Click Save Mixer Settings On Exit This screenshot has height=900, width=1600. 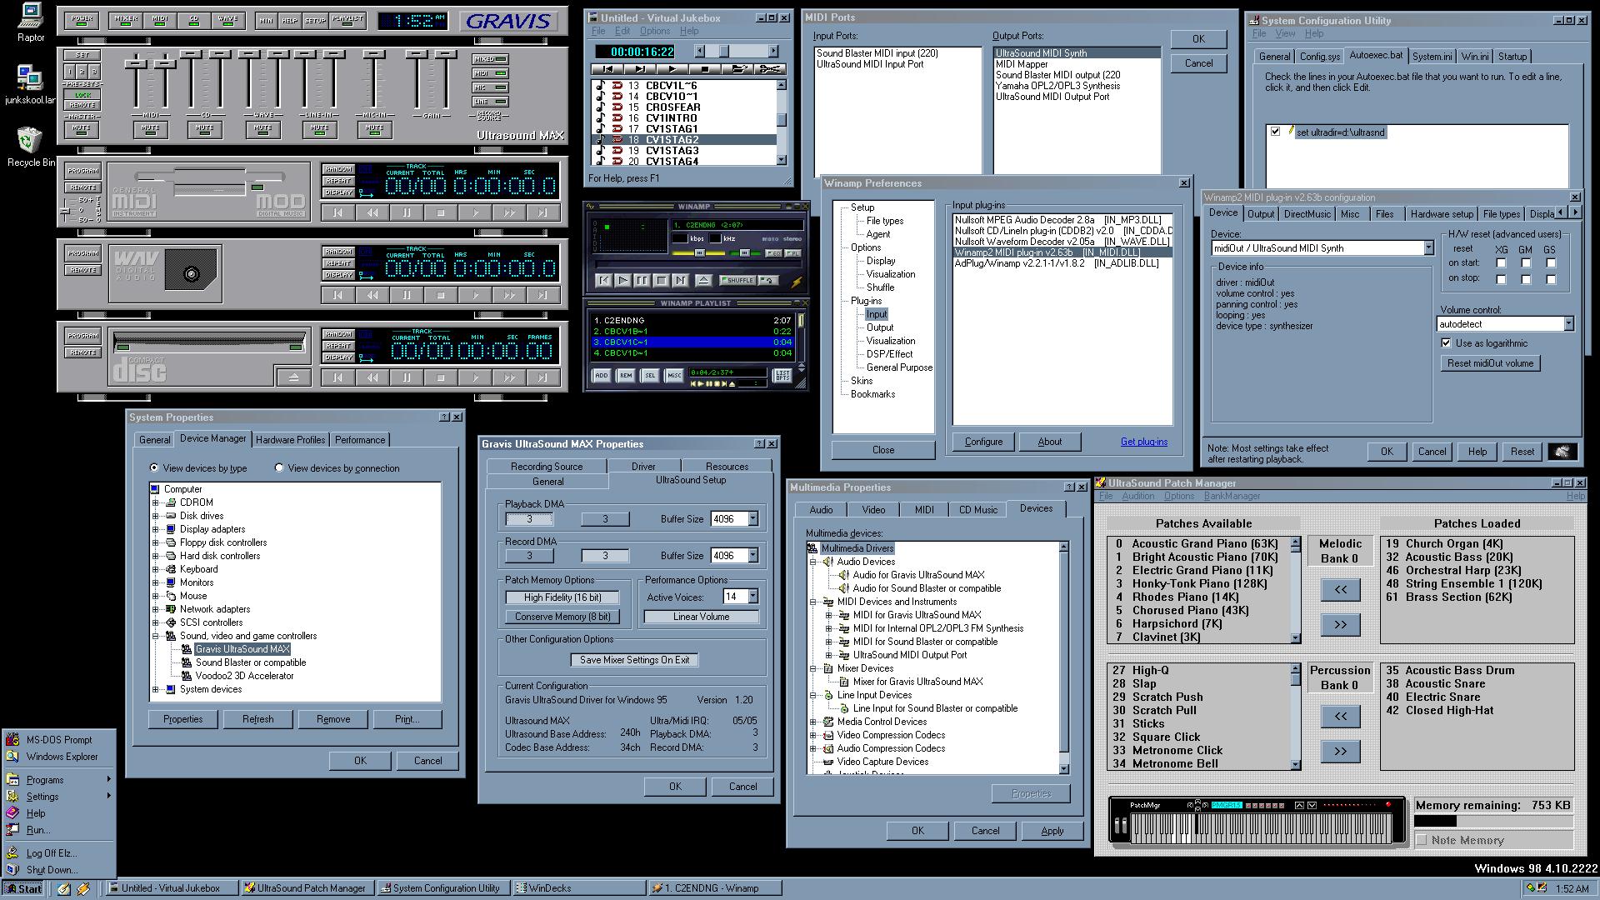point(634,660)
